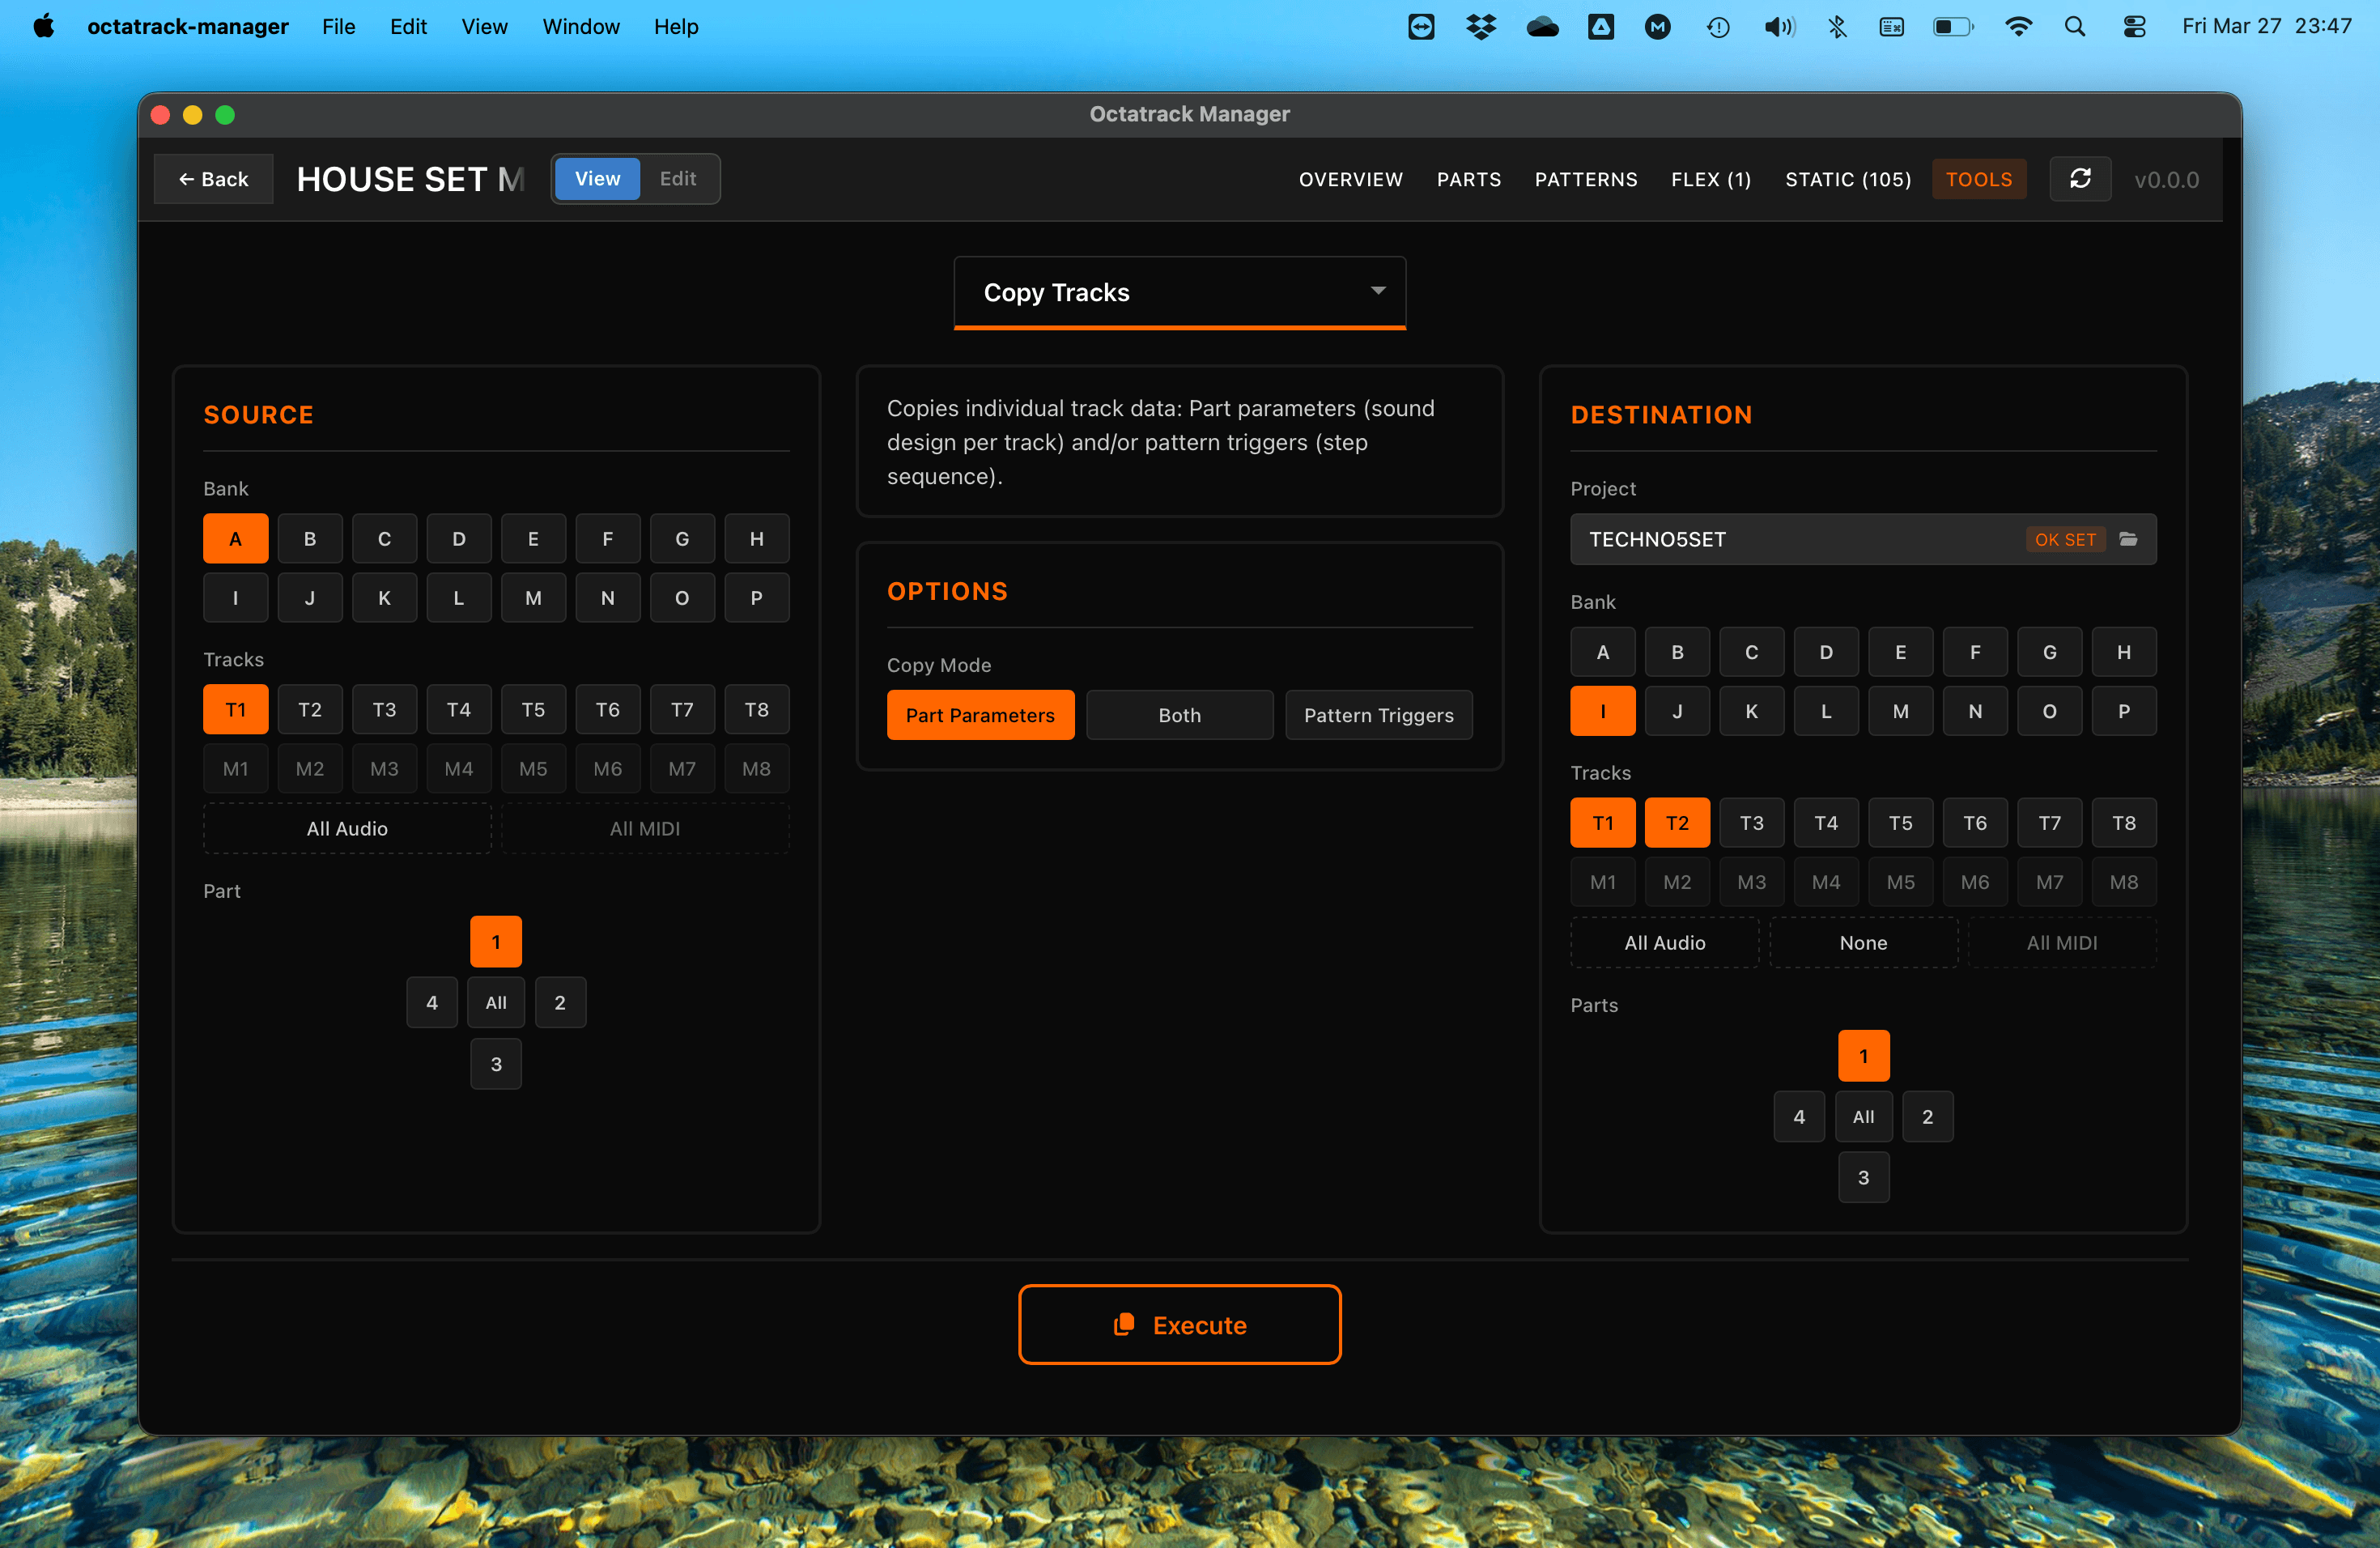Switch to Edit mode toggle
This screenshot has width=2380, height=1548.
click(x=677, y=179)
